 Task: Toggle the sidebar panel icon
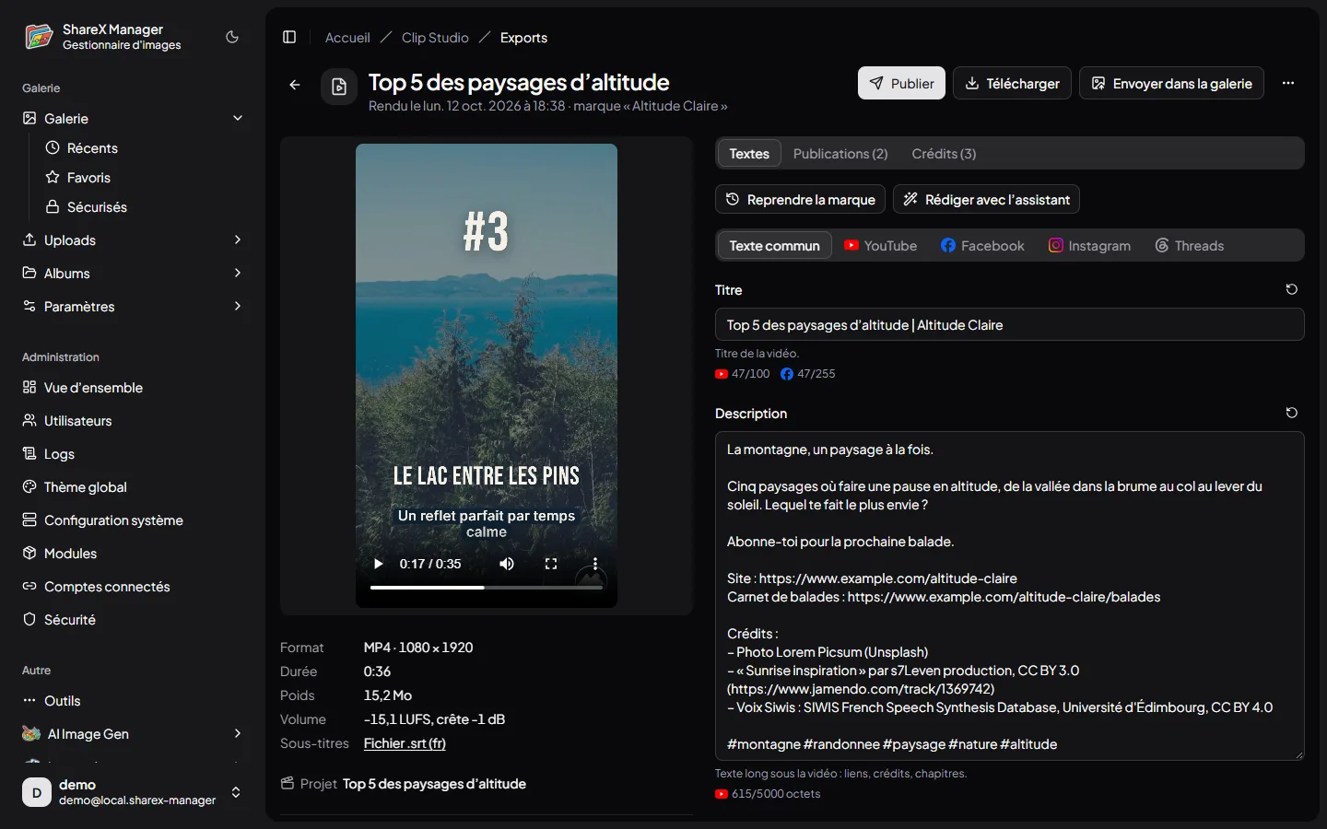pyautogui.click(x=289, y=37)
